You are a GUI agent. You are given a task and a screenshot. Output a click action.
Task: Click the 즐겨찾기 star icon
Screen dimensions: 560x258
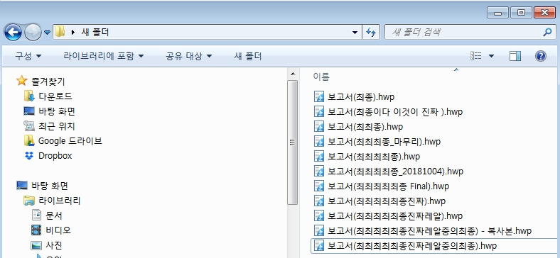(22, 81)
